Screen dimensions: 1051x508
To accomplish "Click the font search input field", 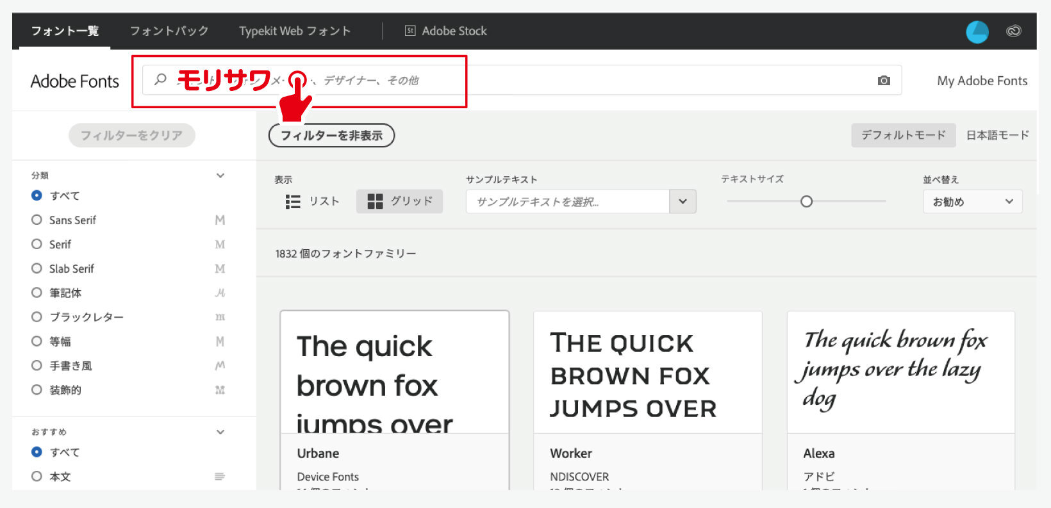I will pos(522,80).
